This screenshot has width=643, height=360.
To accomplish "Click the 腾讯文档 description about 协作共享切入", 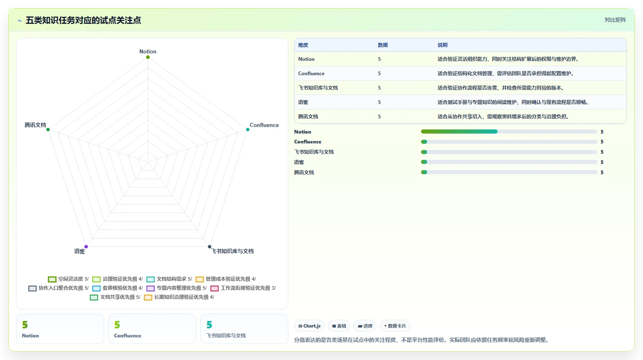I will tap(503, 117).
